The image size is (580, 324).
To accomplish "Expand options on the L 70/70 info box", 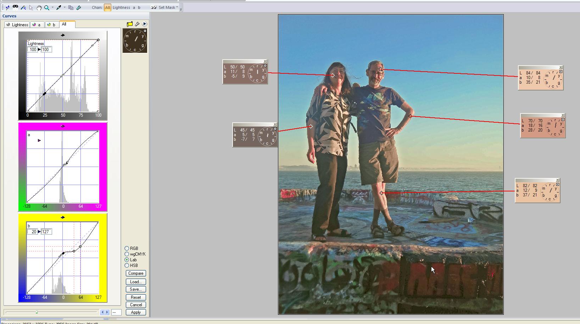I will (x=563, y=119).
